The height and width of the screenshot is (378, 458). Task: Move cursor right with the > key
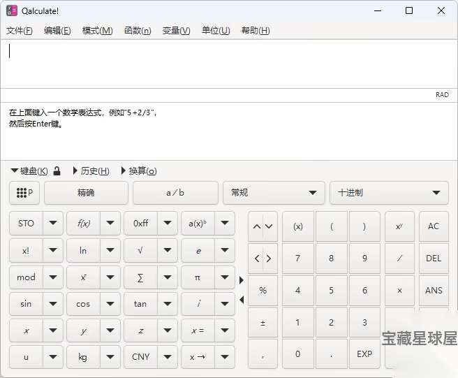click(269, 259)
